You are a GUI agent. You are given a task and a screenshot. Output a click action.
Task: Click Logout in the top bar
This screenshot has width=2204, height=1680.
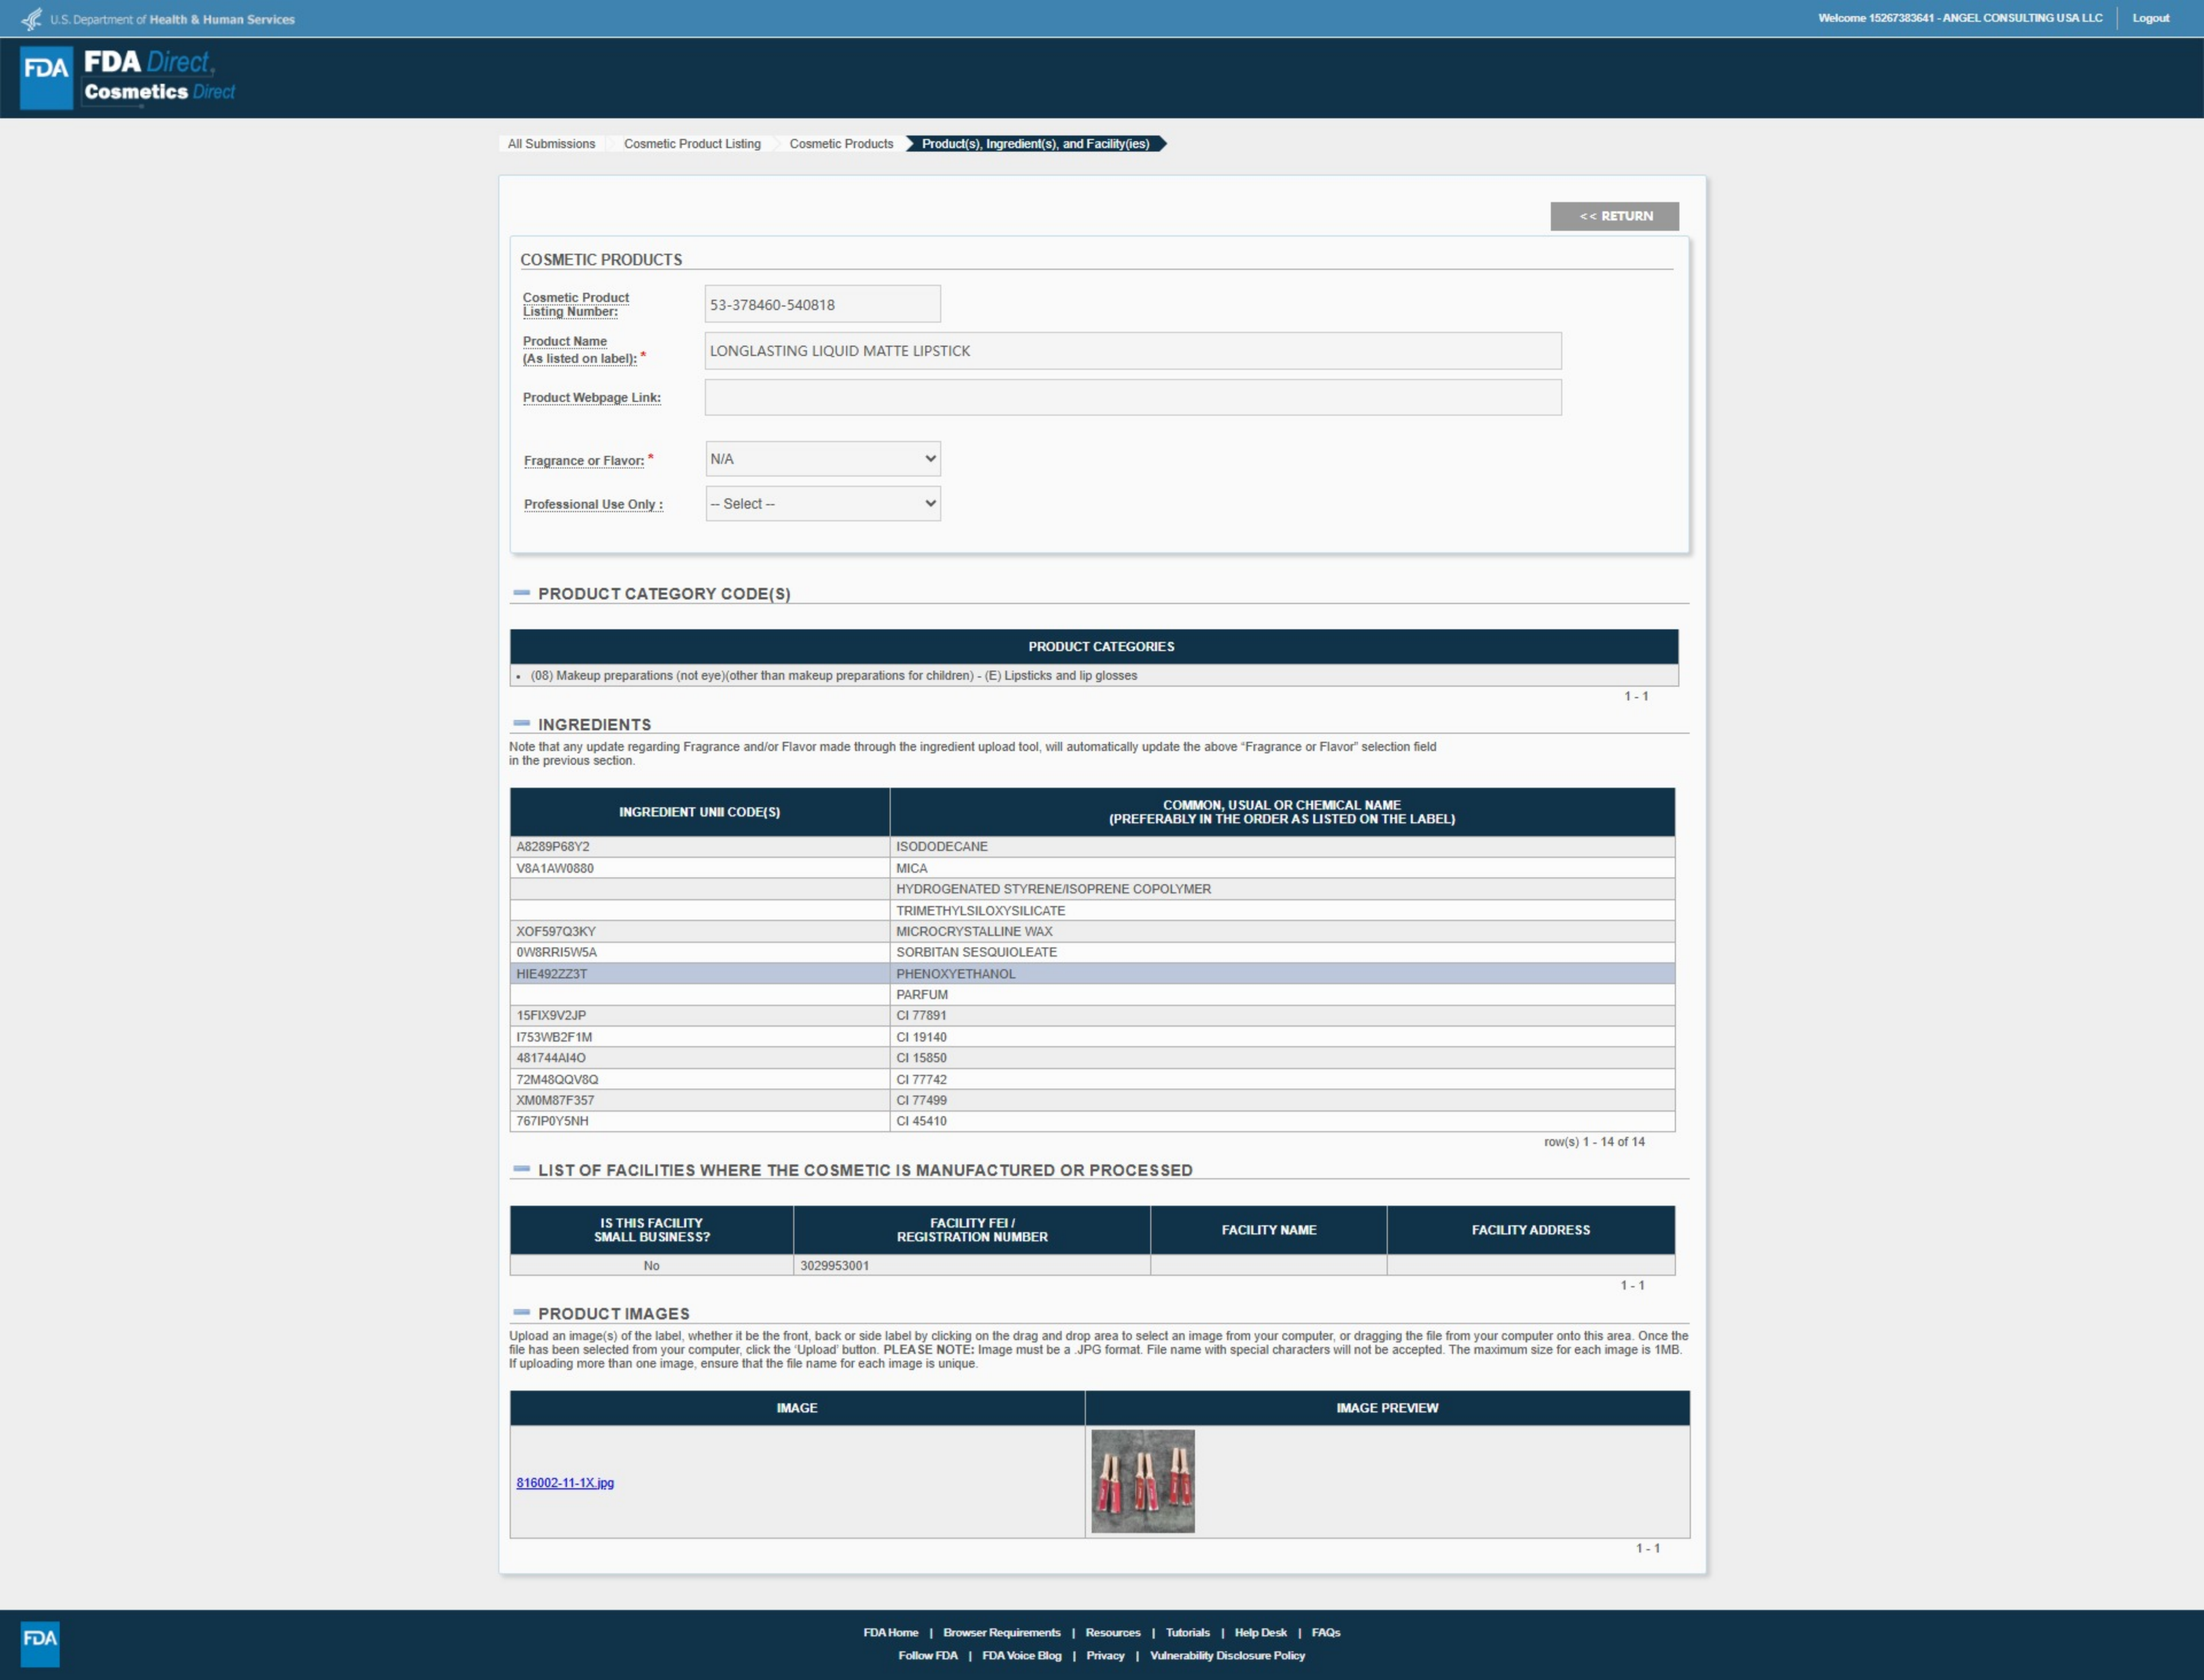point(2150,18)
